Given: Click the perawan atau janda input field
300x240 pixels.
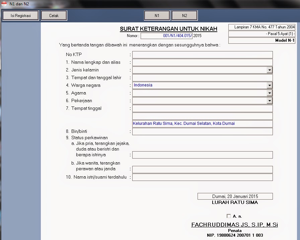Looking at the screenshot, I should (202, 169).
